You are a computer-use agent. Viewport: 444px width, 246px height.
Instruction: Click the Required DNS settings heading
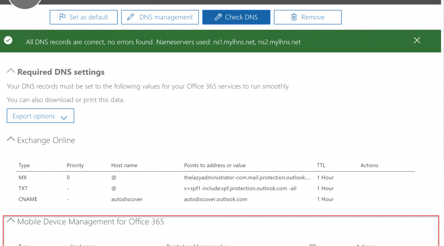coord(61,72)
